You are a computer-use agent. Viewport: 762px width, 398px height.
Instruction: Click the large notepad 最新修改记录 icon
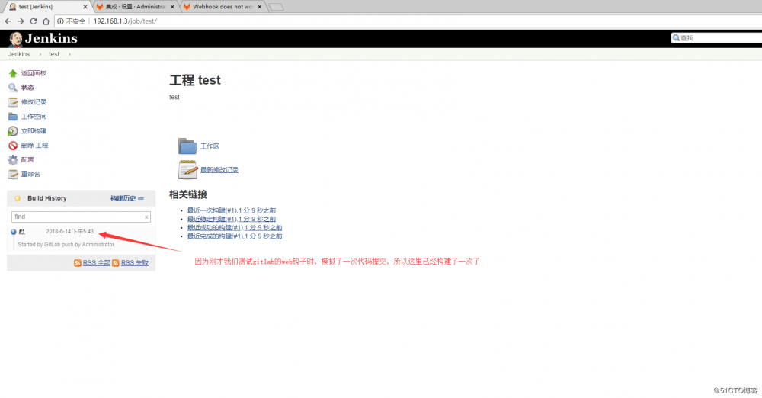click(187, 169)
